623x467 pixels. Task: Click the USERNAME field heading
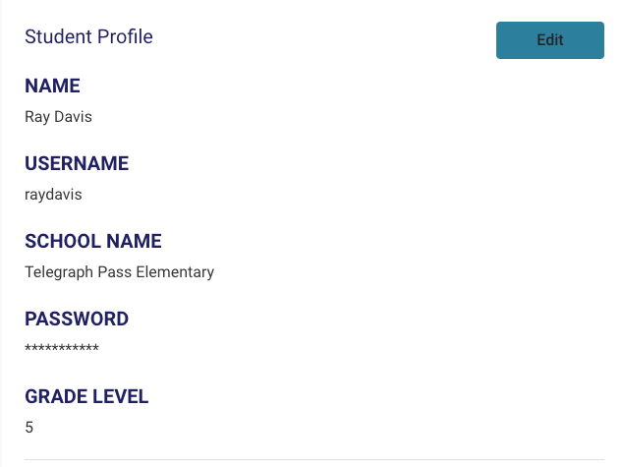pos(77,163)
